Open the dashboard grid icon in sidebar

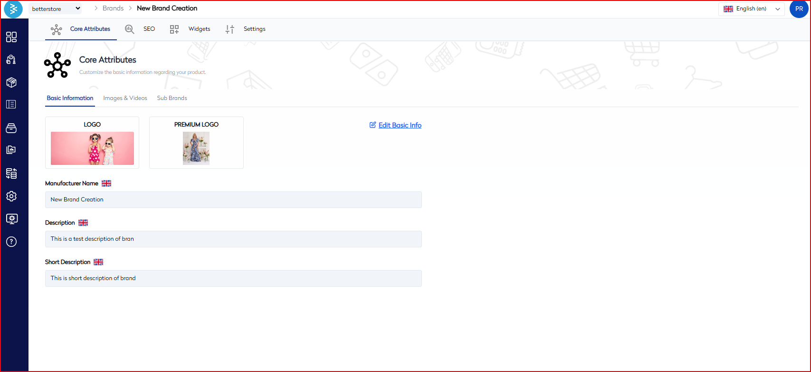(11, 37)
